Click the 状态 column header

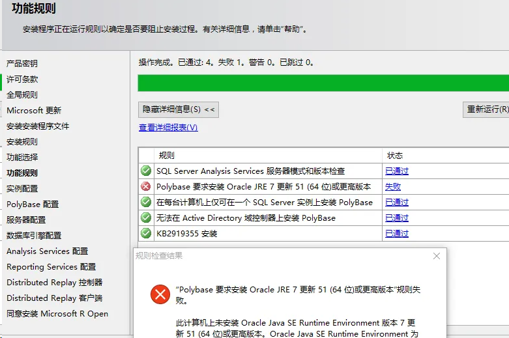point(395,156)
